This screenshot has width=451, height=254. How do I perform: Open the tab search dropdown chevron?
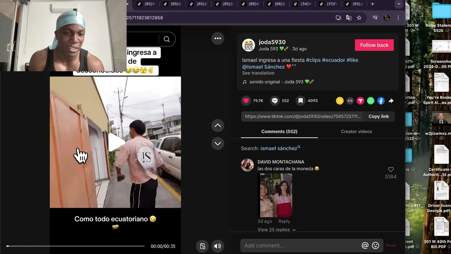coord(399,4)
